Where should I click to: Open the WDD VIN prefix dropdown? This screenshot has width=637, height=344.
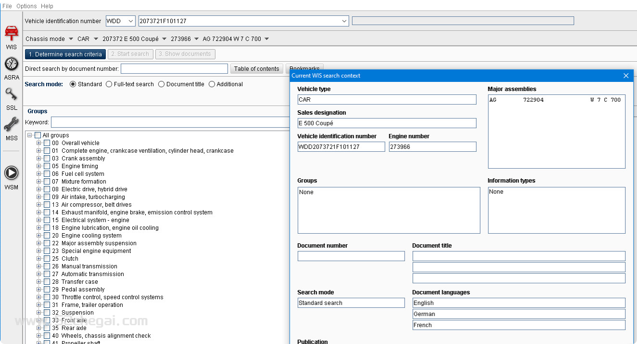pyautogui.click(x=131, y=21)
